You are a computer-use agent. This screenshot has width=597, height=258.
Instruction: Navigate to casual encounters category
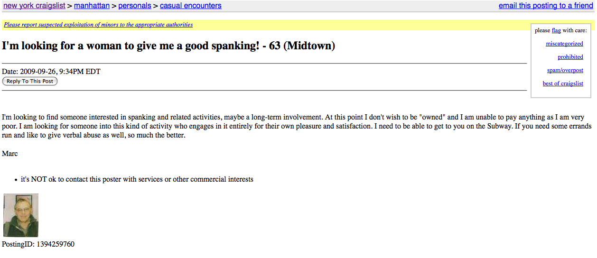click(190, 6)
